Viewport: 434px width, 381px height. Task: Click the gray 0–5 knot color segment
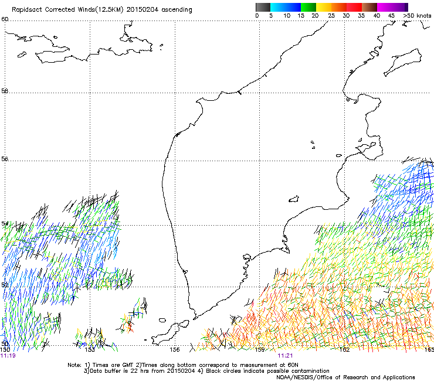click(x=263, y=7)
